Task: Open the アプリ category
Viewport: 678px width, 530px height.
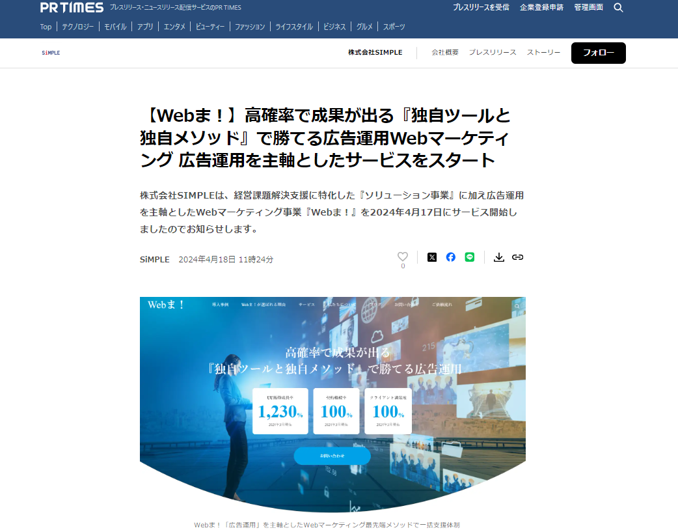Action: [x=145, y=27]
